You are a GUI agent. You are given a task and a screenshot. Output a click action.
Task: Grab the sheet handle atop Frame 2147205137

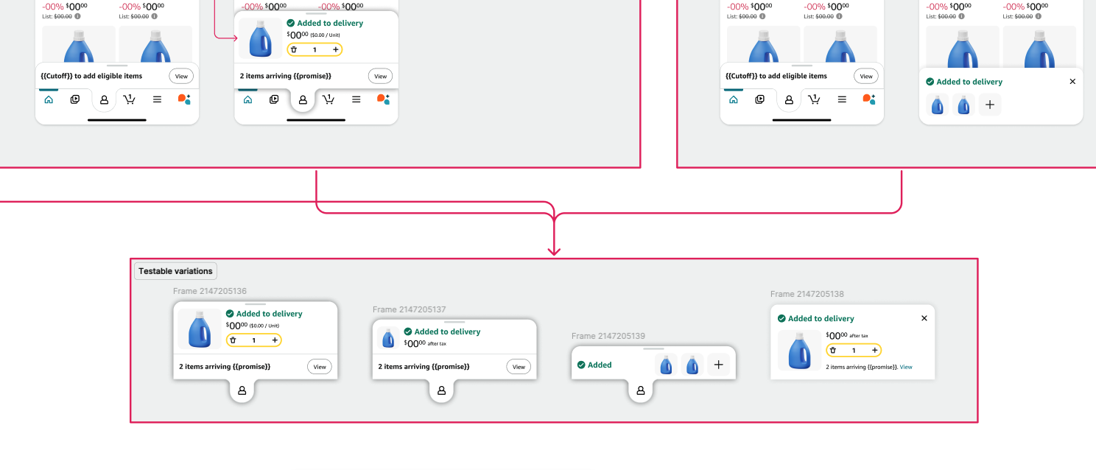pos(454,322)
